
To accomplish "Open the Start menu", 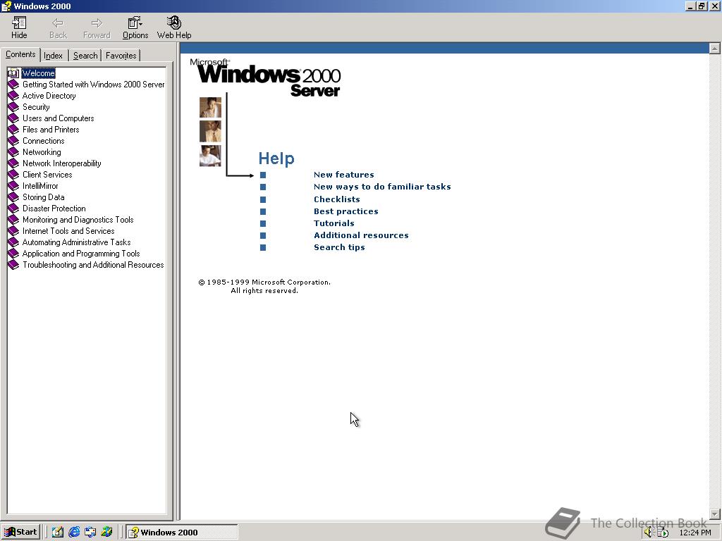I will tap(21, 533).
